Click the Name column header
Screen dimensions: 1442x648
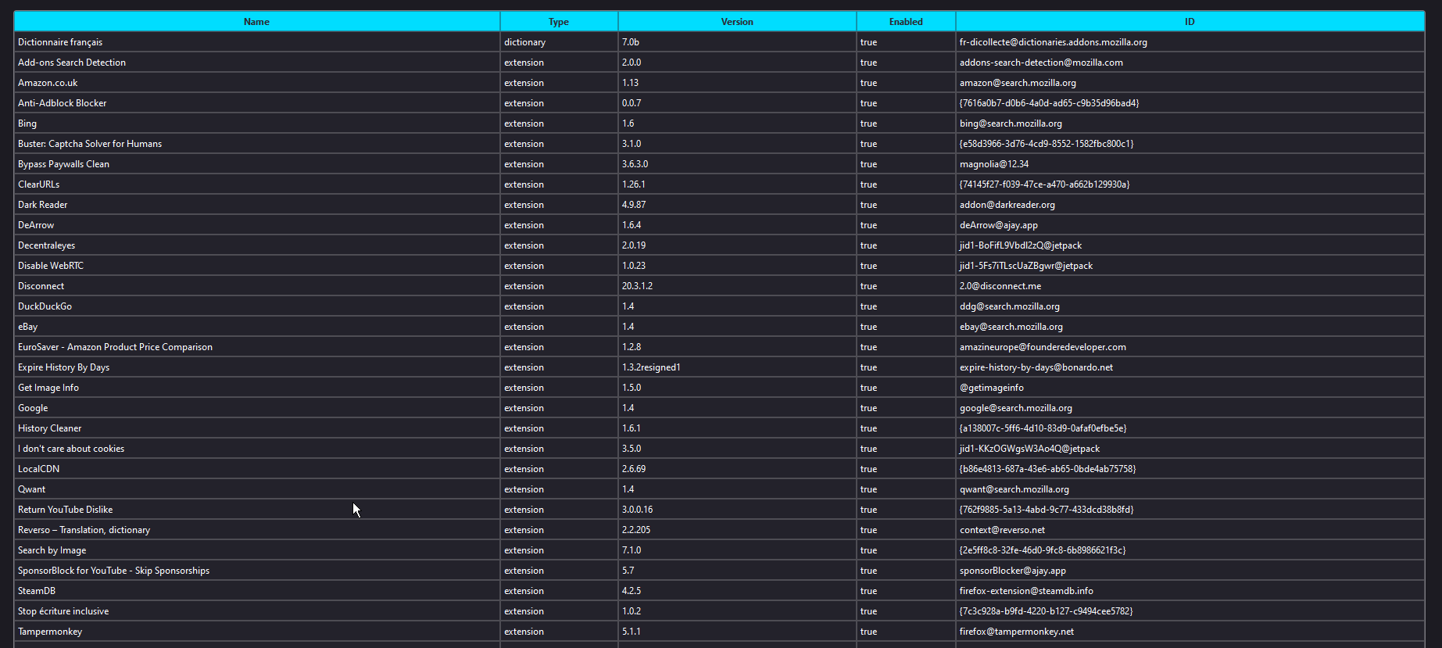[x=256, y=22]
